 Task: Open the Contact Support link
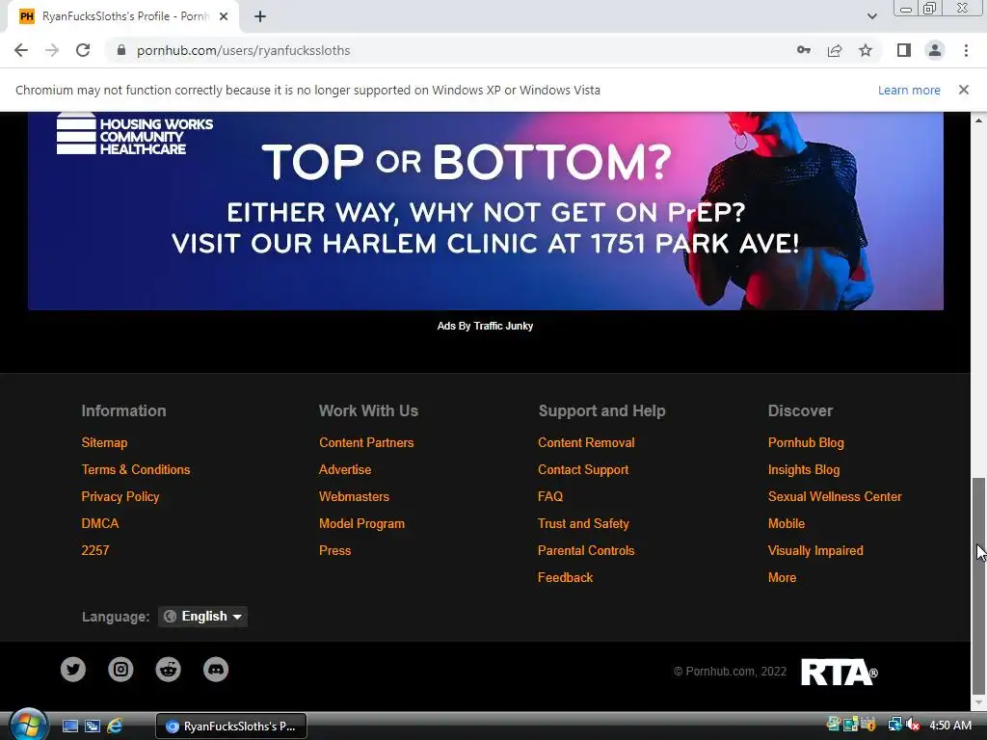coord(583,469)
